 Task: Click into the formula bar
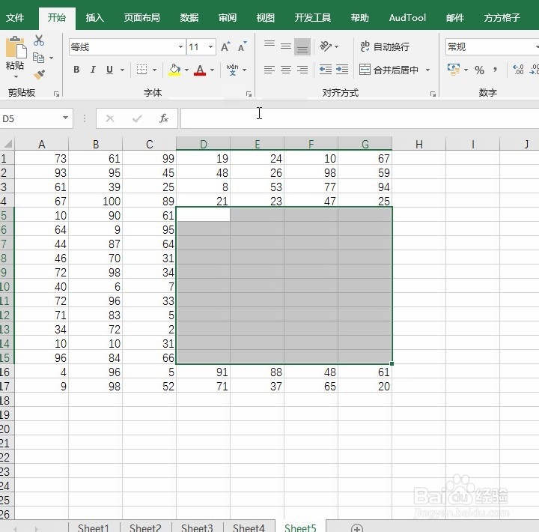click(x=359, y=118)
